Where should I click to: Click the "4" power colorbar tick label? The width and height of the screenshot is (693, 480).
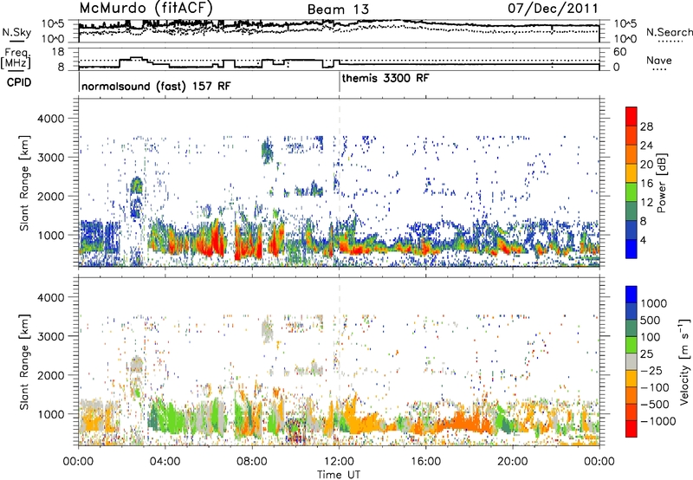click(643, 240)
